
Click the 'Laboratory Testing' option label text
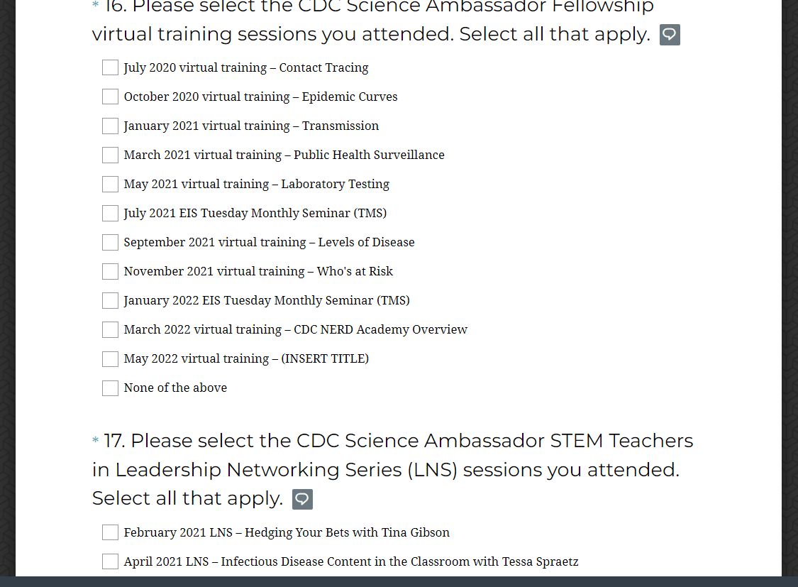pos(335,184)
